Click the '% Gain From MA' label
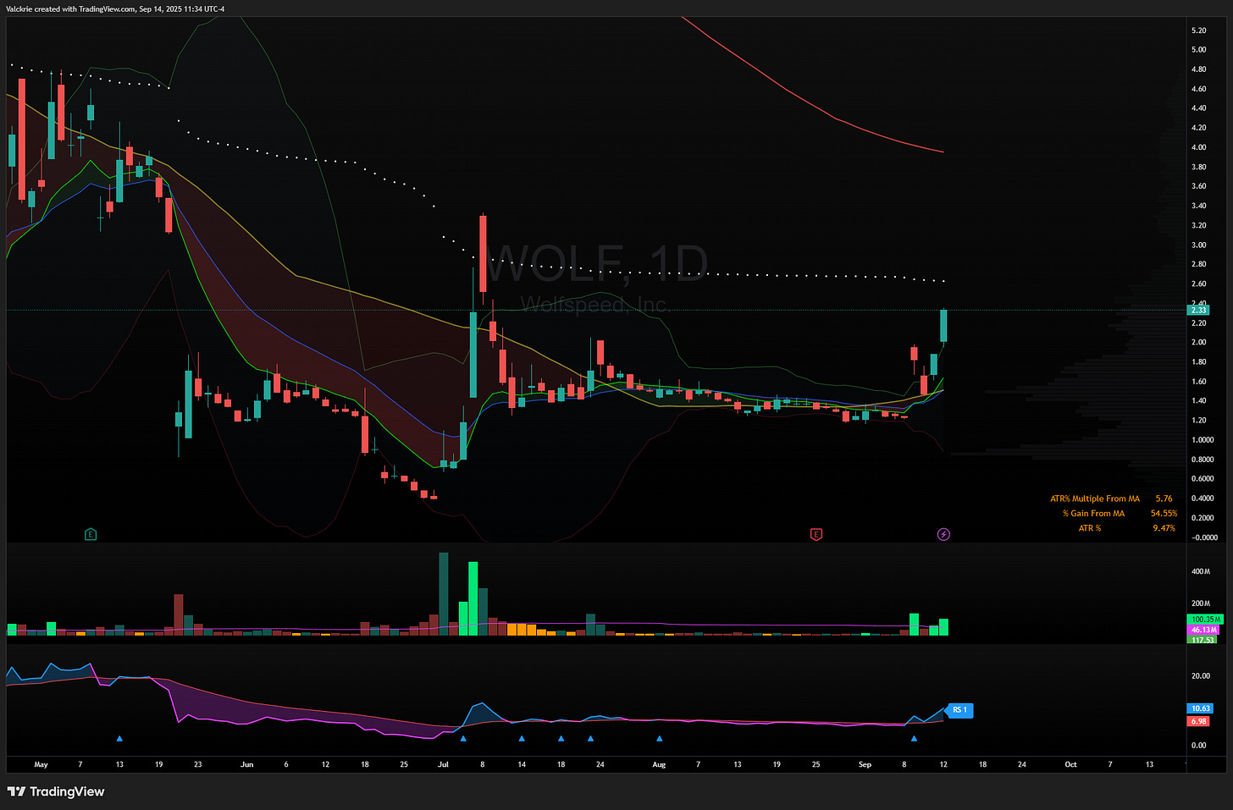This screenshot has height=810, width=1233. click(1094, 513)
